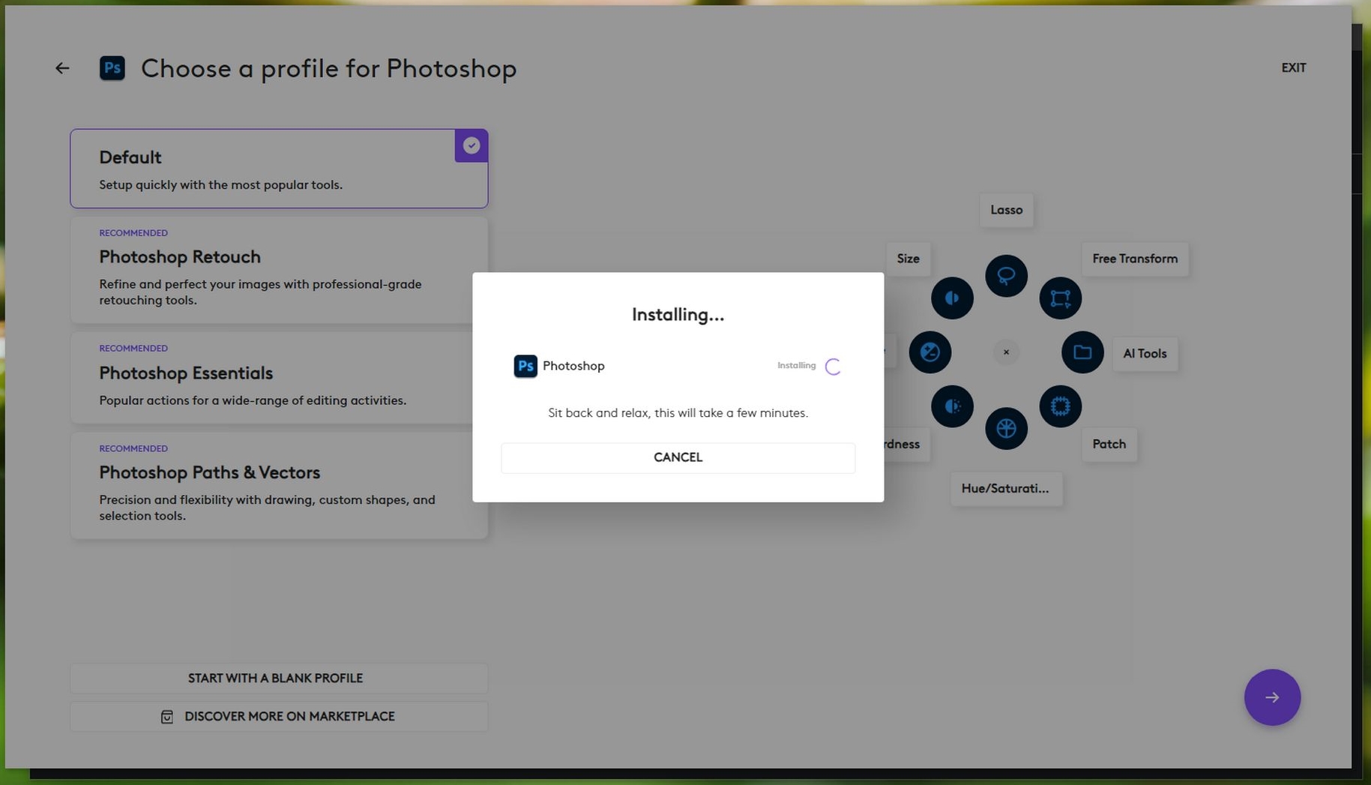Toggle the Default profile checkmark
The height and width of the screenshot is (785, 1371).
click(471, 145)
